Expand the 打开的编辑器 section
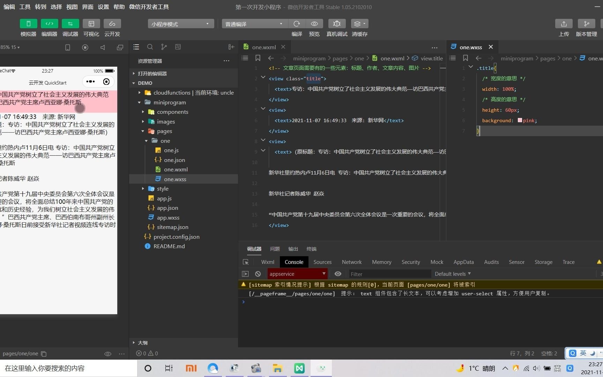The image size is (603, 377). coord(152,73)
